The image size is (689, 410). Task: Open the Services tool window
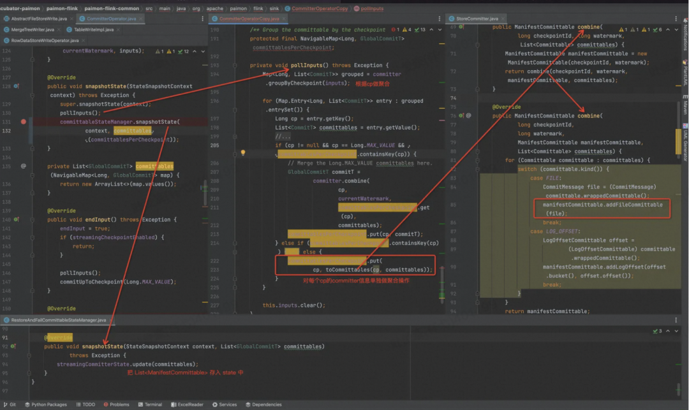pos(225,404)
